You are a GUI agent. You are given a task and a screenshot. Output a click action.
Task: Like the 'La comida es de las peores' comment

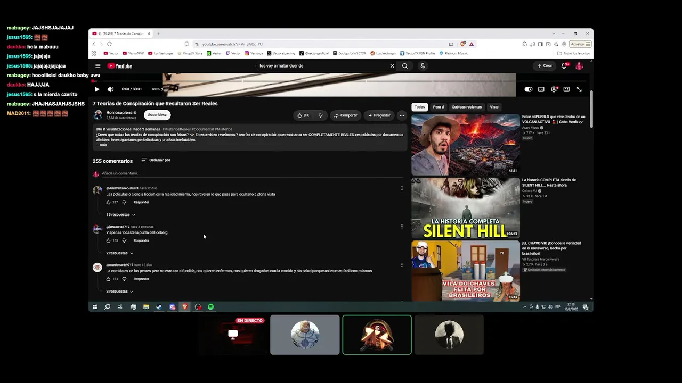click(x=109, y=279)
